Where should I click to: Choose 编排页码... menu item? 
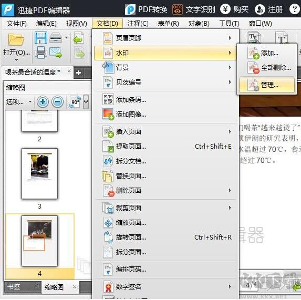[165, 270]
